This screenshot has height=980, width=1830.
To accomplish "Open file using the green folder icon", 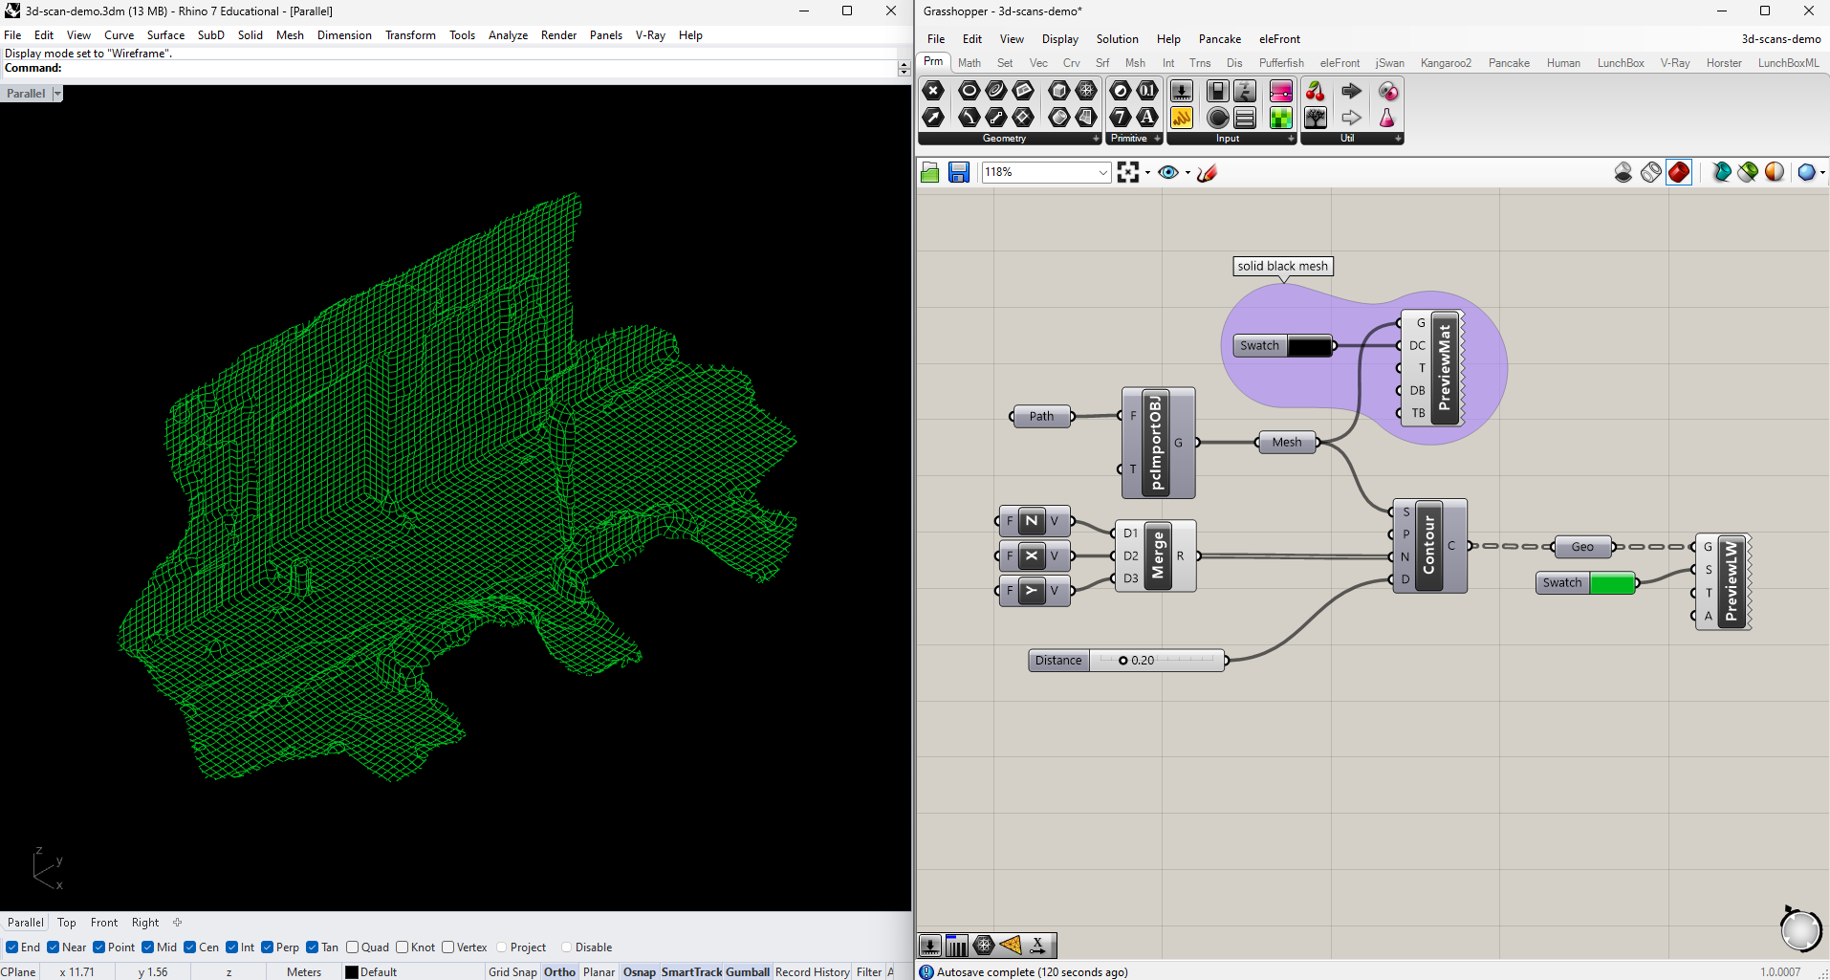I will (929, 172).
